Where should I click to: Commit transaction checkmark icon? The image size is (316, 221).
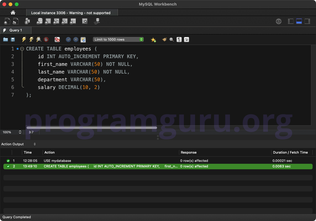click(x=68, y=39)
